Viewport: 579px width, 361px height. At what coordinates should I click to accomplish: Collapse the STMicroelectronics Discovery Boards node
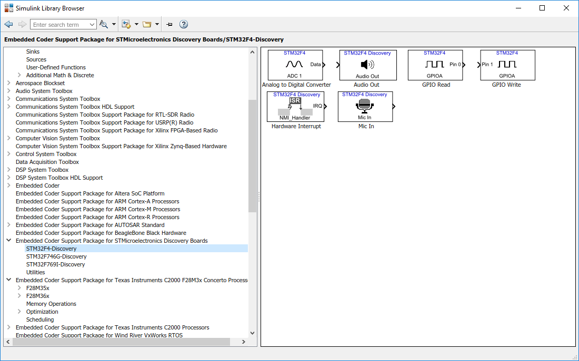tap(9, 241)
